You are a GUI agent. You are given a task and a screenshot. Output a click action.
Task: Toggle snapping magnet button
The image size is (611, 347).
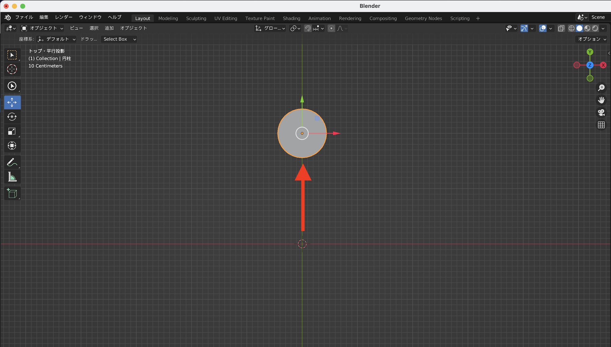pyautogui.click(x=308, y=28)
